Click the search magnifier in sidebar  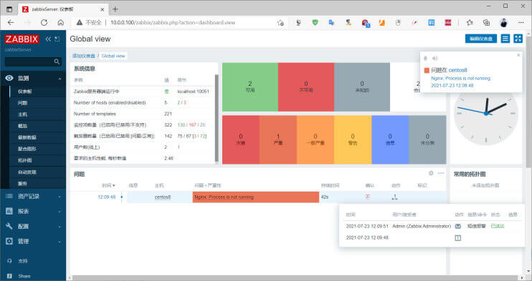tap(57, 61)
